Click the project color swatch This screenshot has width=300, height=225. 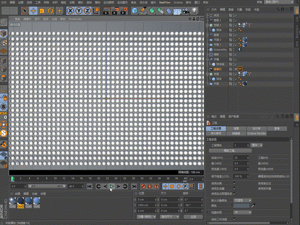(x=241, y=206)
